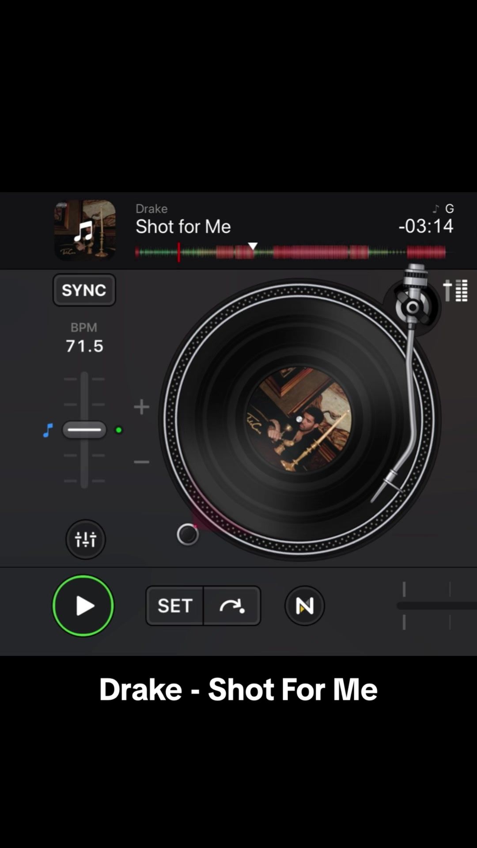Click the round knob below the platter
Image resolution: width=477 pixels, height=848 pixels.
coord(188,535)
